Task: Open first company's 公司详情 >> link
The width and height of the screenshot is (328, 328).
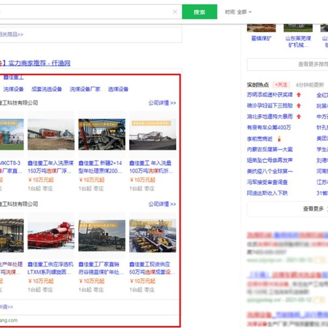Action: click(162, 103)
